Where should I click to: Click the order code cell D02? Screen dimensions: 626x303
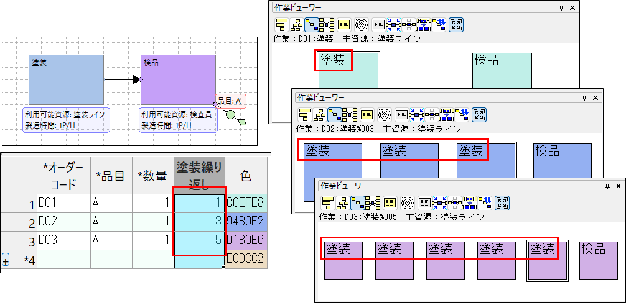(x=63, y=222)
